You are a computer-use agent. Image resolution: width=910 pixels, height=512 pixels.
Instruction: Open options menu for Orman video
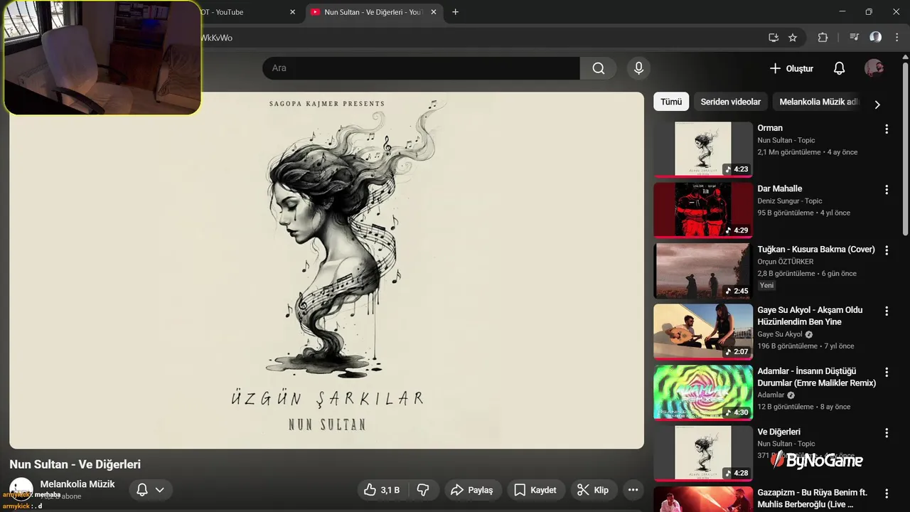(x=887, y=129)
